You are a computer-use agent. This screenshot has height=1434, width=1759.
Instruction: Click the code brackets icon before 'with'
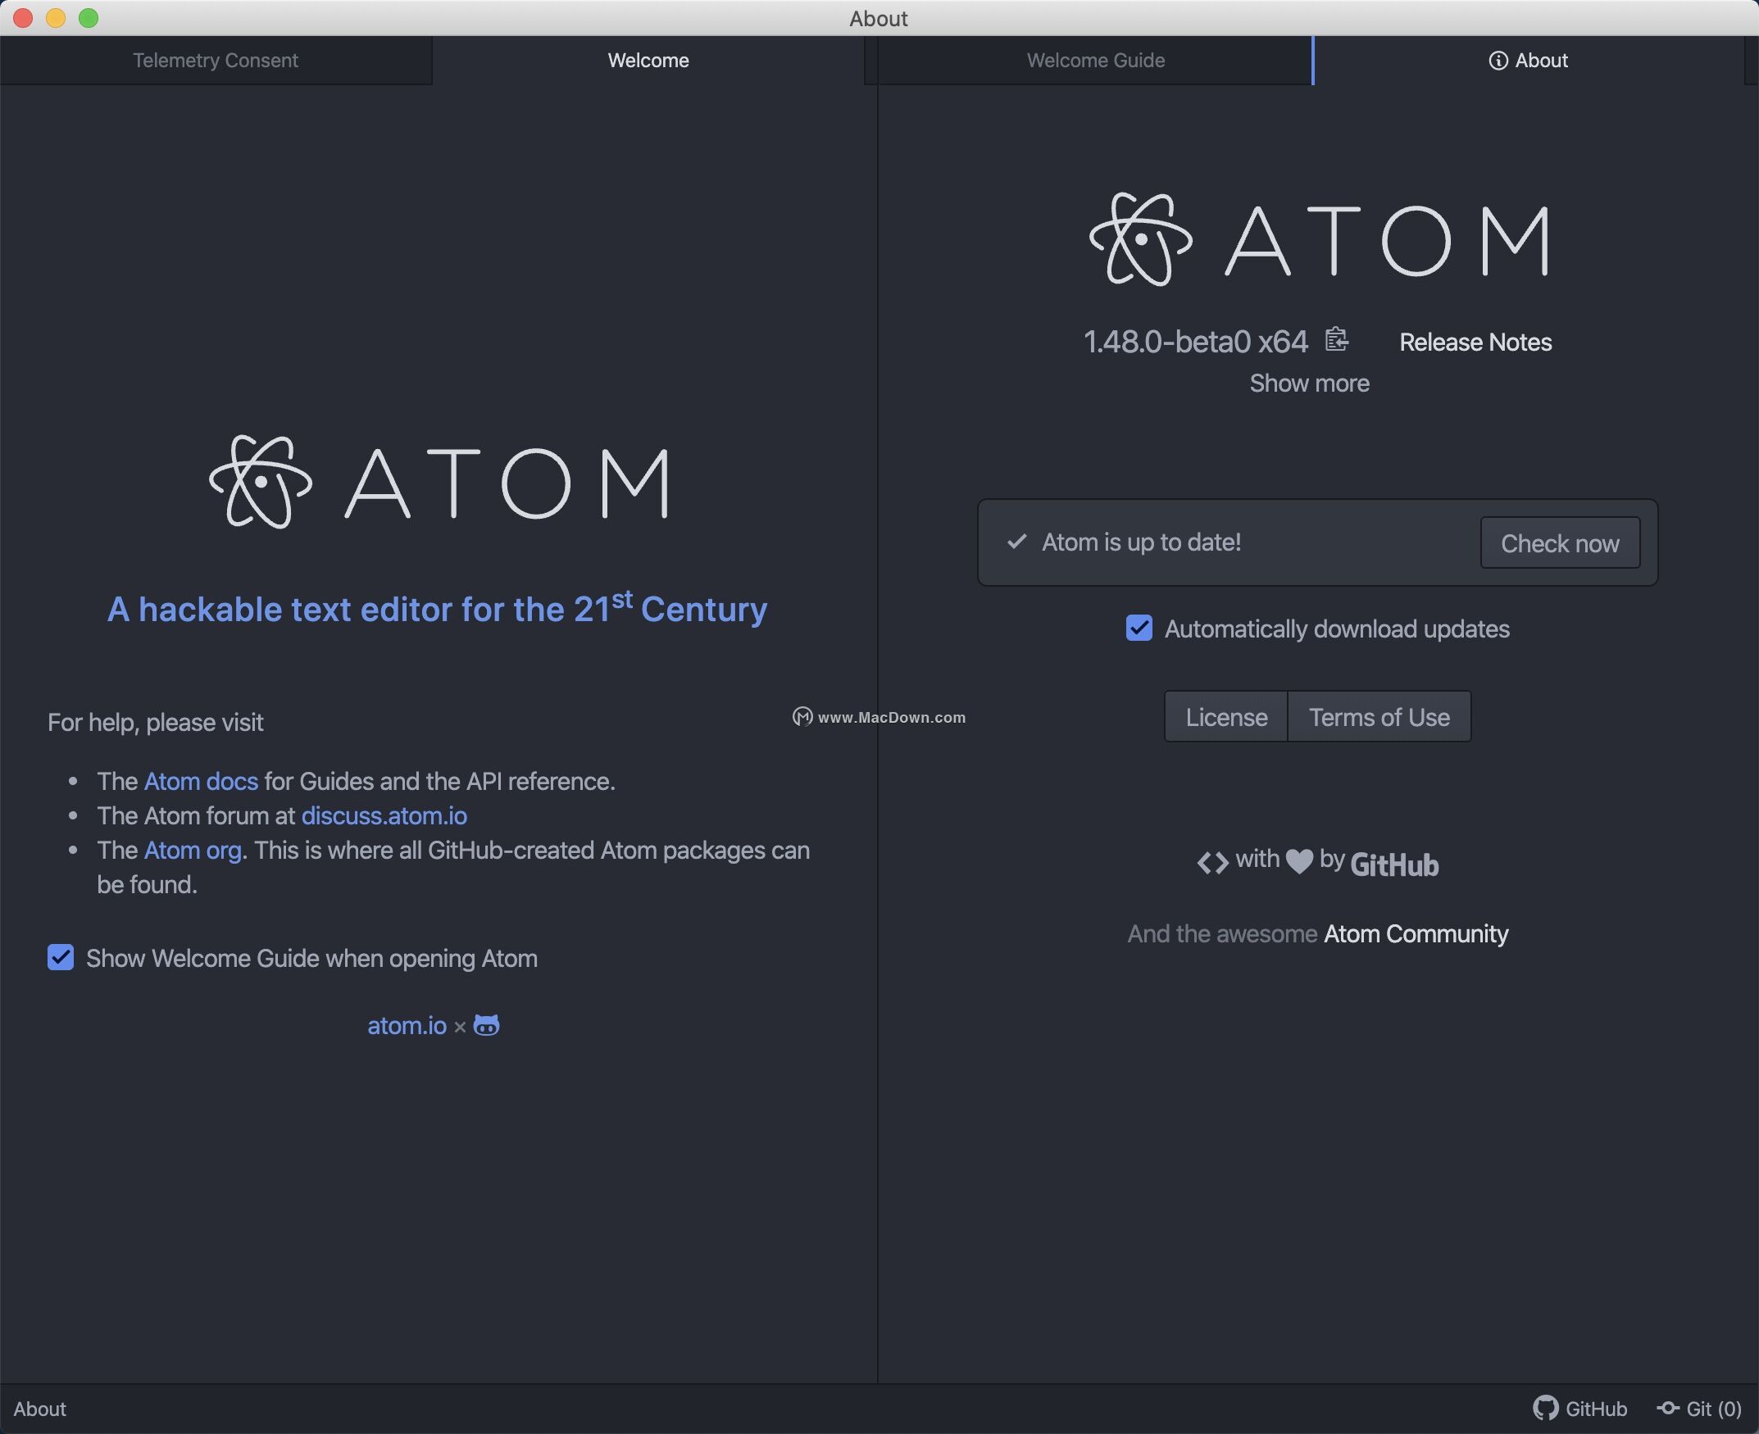[x=1213, y=862]
